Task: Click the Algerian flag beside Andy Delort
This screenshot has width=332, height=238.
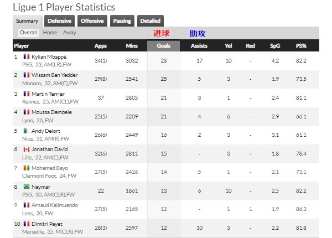Action: pyautogui.click(x=27, y=131)
